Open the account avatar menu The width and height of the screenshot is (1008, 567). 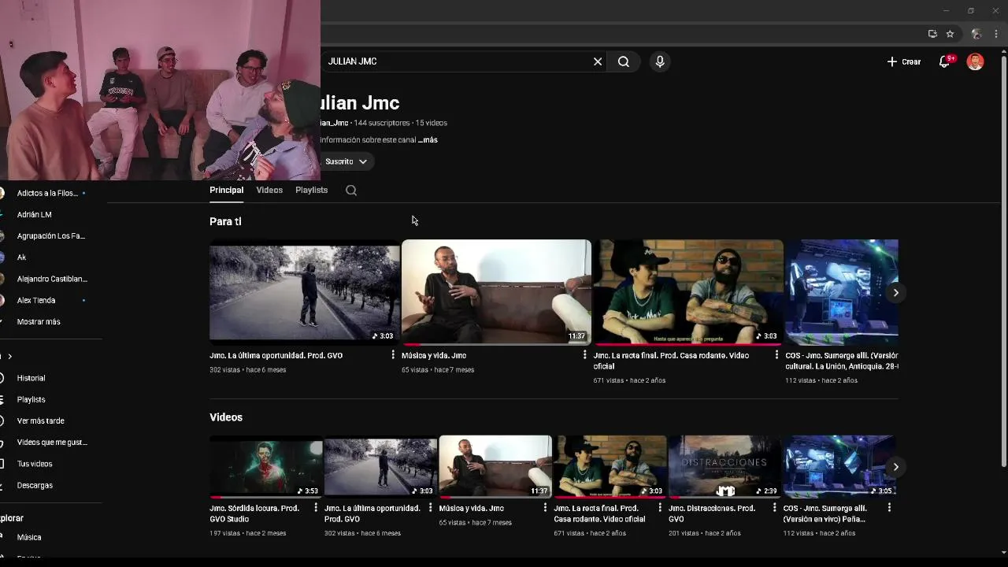pos(975,61)
